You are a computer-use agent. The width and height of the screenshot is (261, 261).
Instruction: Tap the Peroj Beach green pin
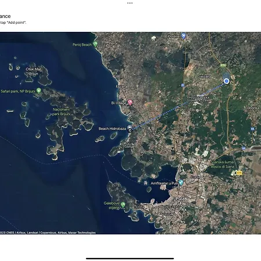pyautogui.click(x=95, y=43)
